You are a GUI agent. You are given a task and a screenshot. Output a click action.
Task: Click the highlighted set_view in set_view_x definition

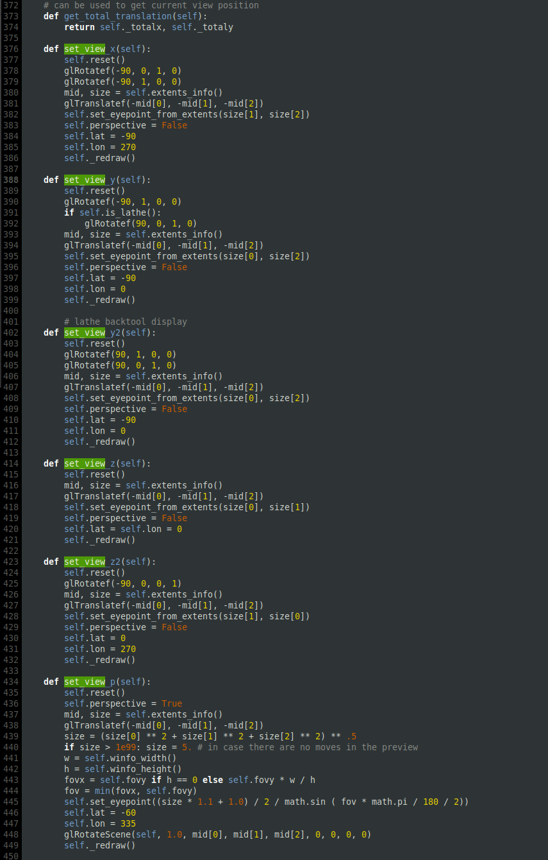click(85, 49)
